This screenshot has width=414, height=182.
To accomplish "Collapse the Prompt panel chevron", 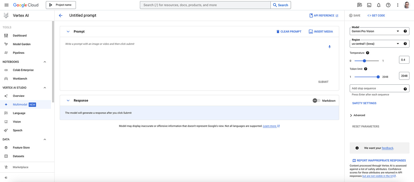I will tap(68, 31).
